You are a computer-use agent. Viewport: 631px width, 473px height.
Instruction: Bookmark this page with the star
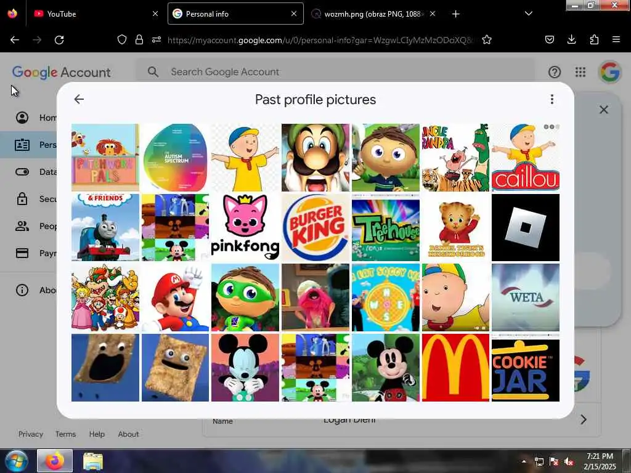click(x=487, y=39)
